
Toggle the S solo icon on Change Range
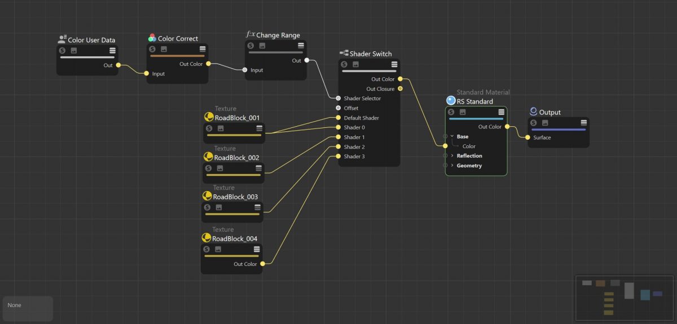click(250, 46)
